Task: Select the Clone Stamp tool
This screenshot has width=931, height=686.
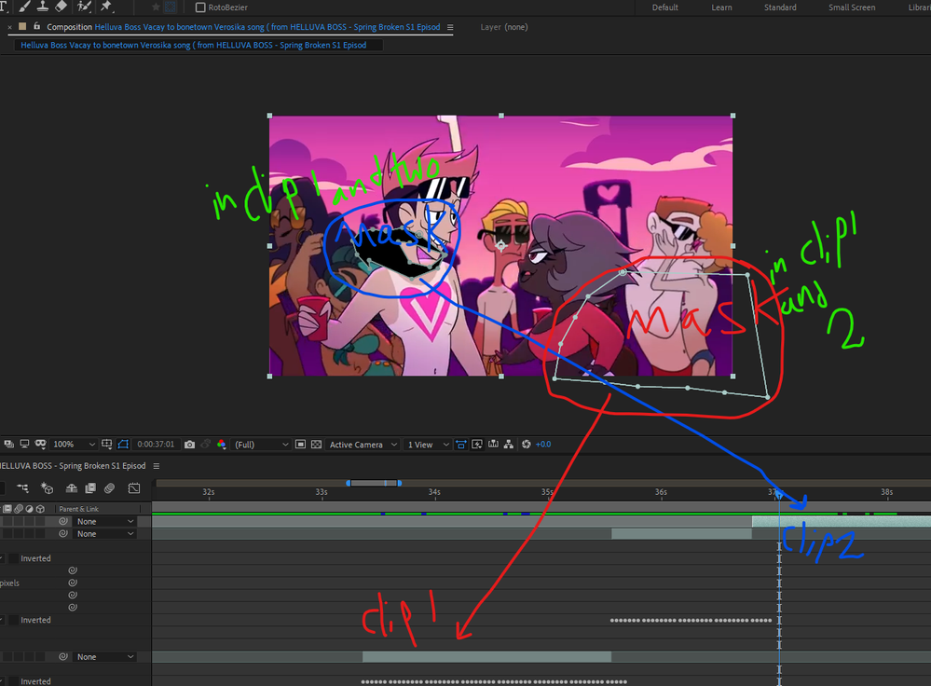Action: [43, 7]
